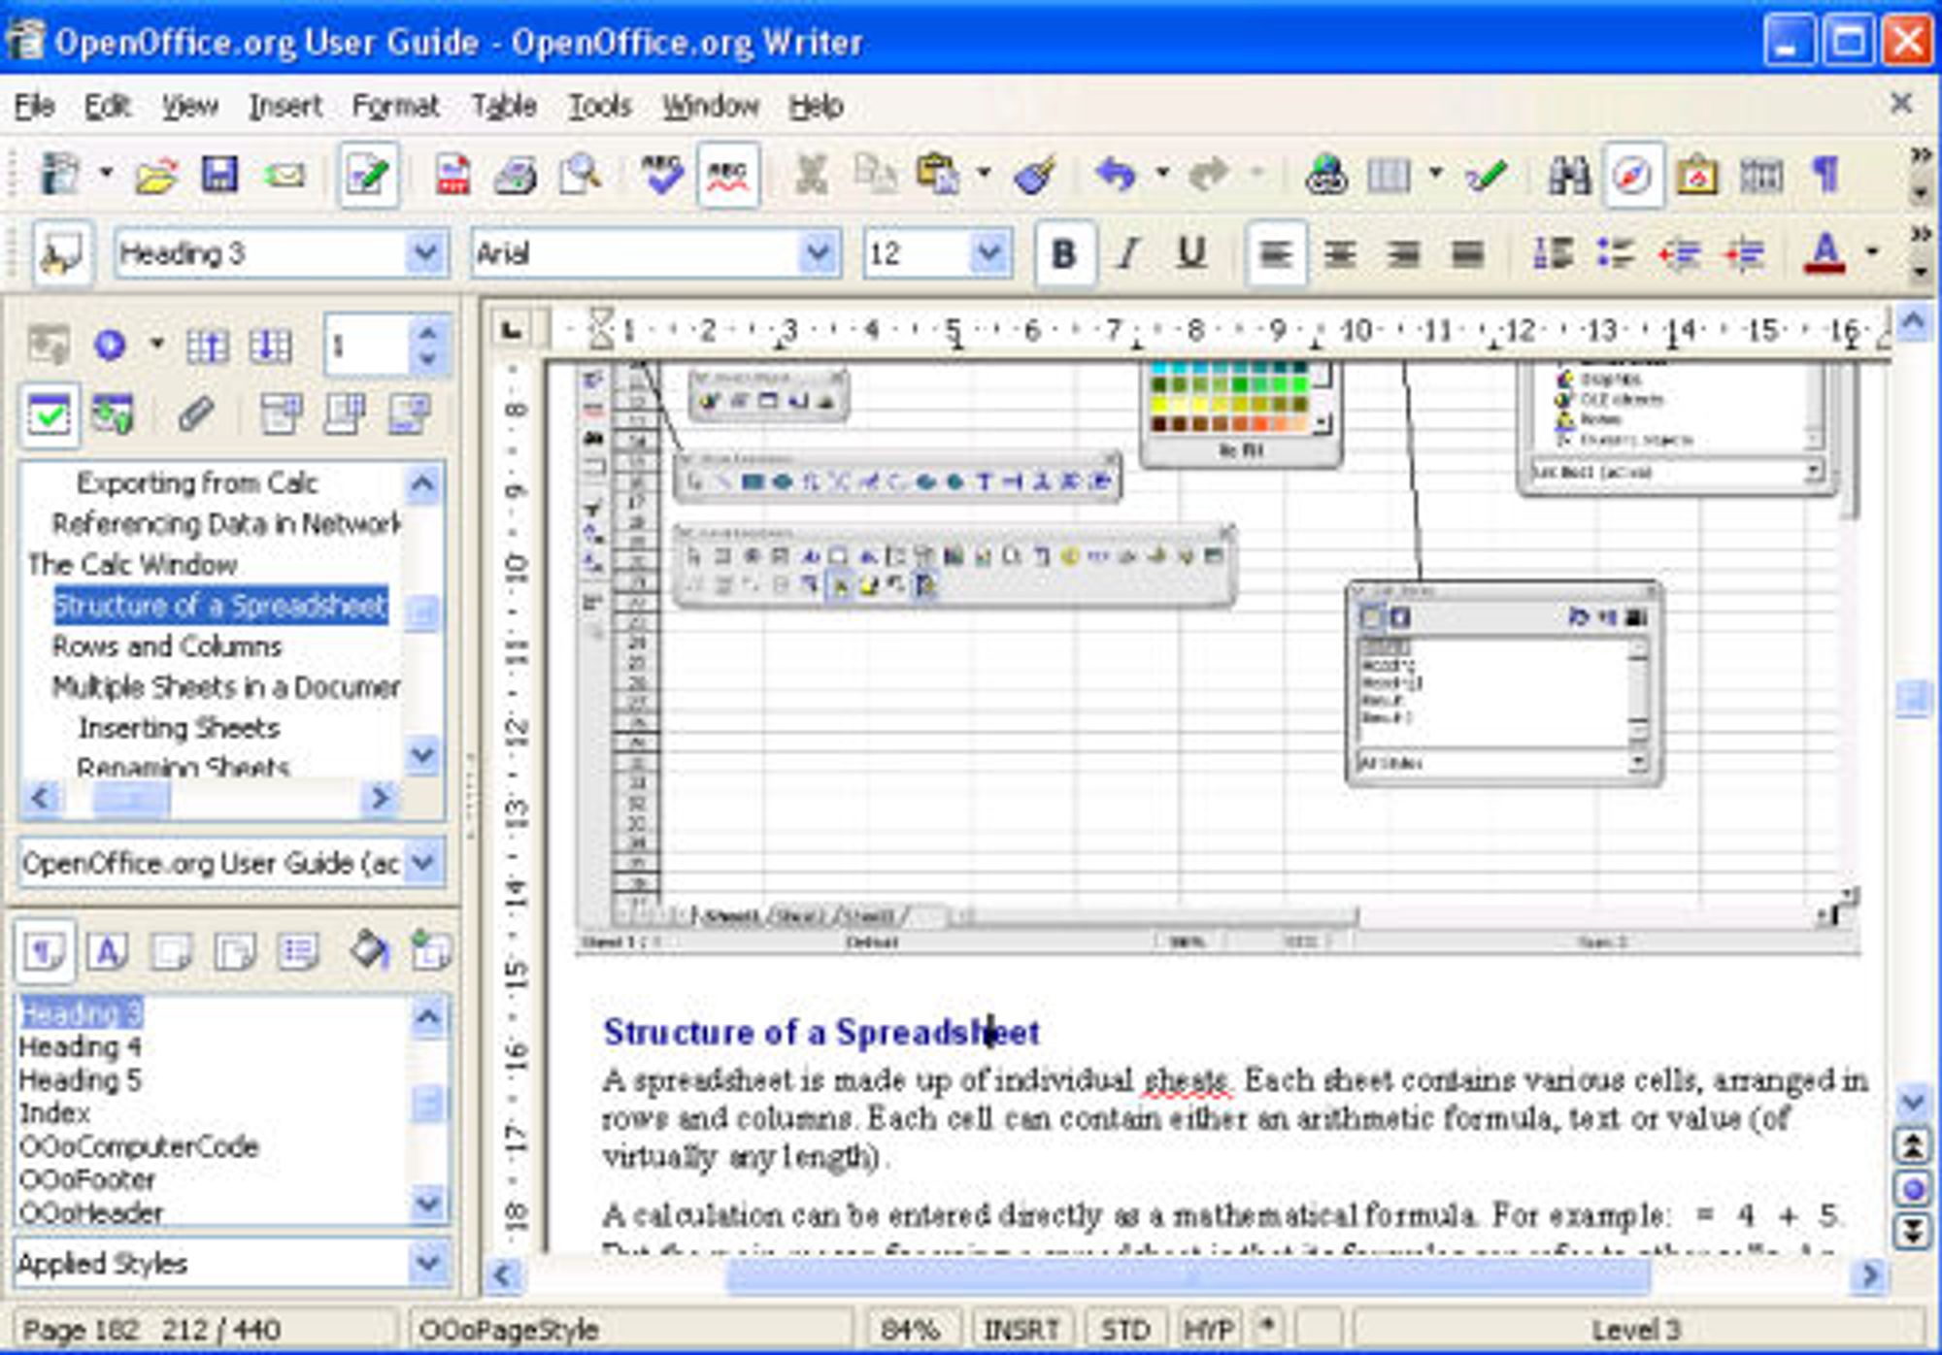The image size is (1942, 1355).
Task: Toggle the Navigator compass icon
Action: [1632, 176]
